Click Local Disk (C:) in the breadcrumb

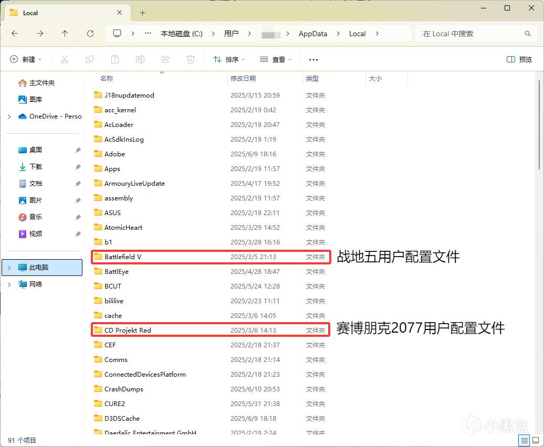click(182, 34)
